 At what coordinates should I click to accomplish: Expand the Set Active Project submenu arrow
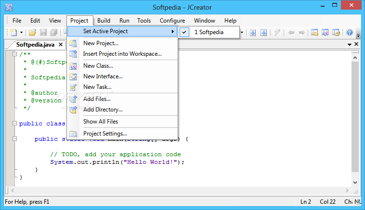coord(173,31)
